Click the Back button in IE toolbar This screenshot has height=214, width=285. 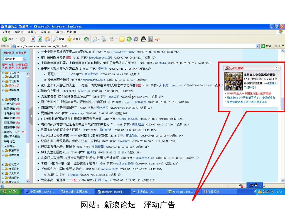coord(8,39)
